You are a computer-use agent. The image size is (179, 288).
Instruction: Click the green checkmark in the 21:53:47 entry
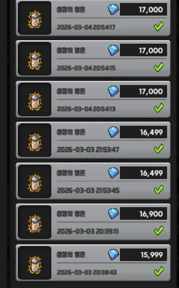[159, 148]
